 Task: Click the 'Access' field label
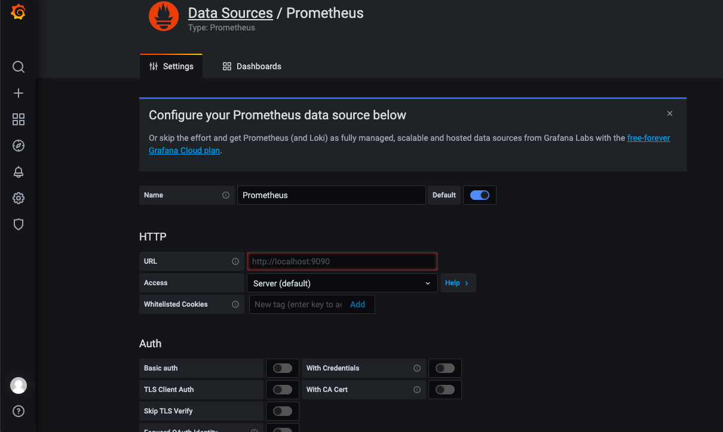(156, 283)
